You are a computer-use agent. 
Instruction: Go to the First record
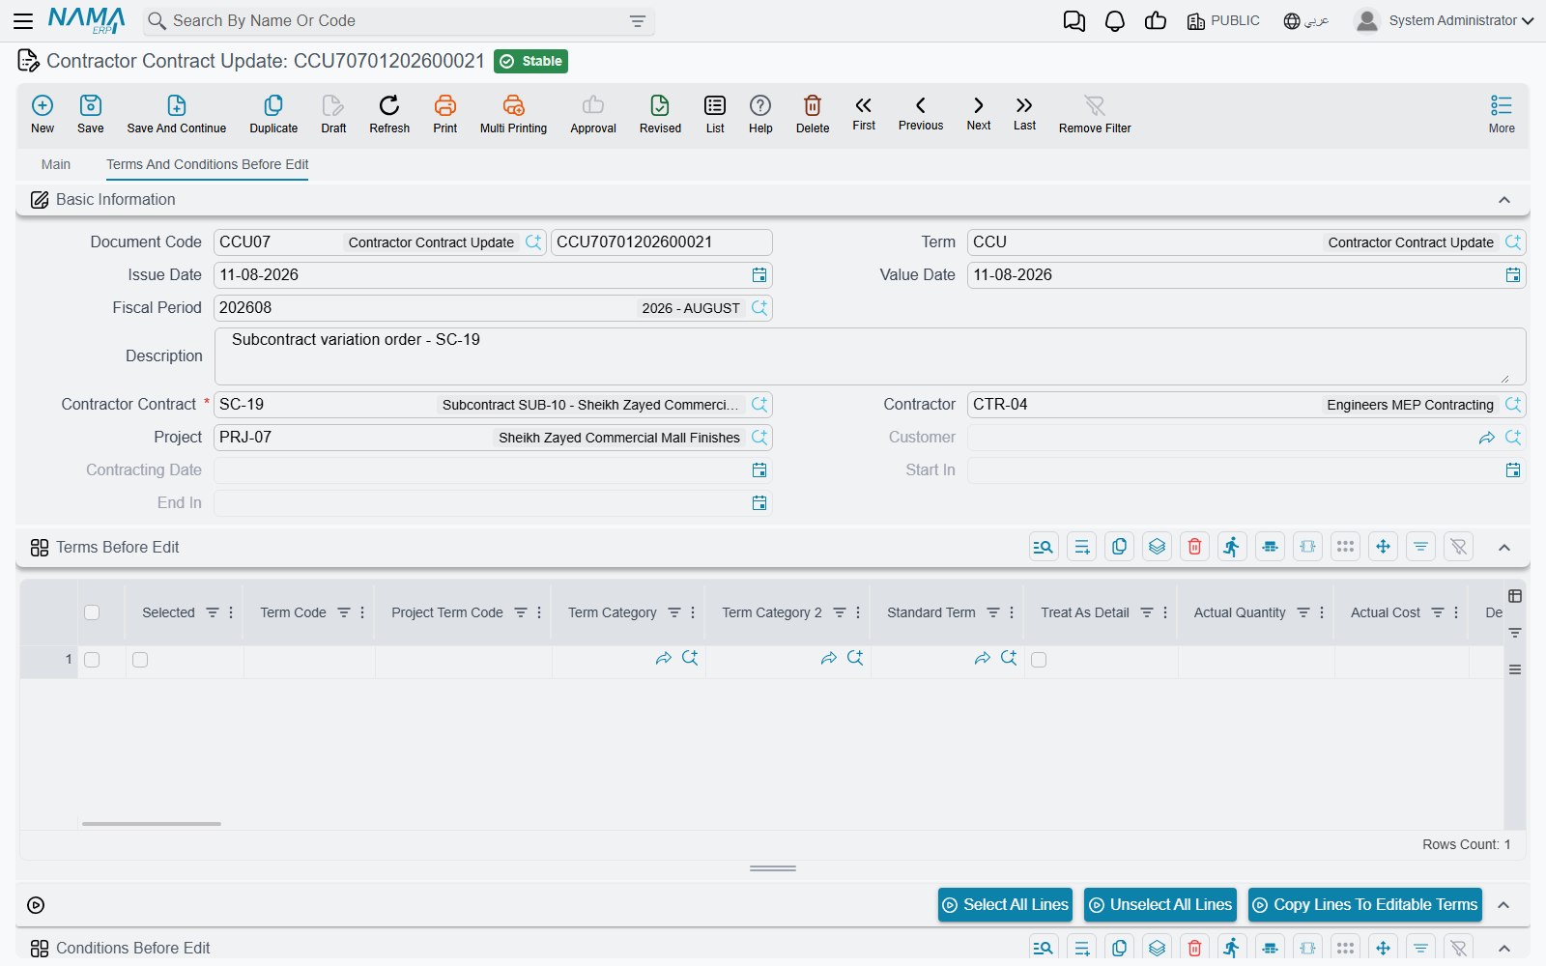tap(864, 113)
